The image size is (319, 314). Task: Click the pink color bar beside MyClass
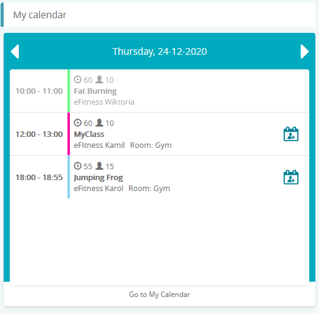point(69,134)
